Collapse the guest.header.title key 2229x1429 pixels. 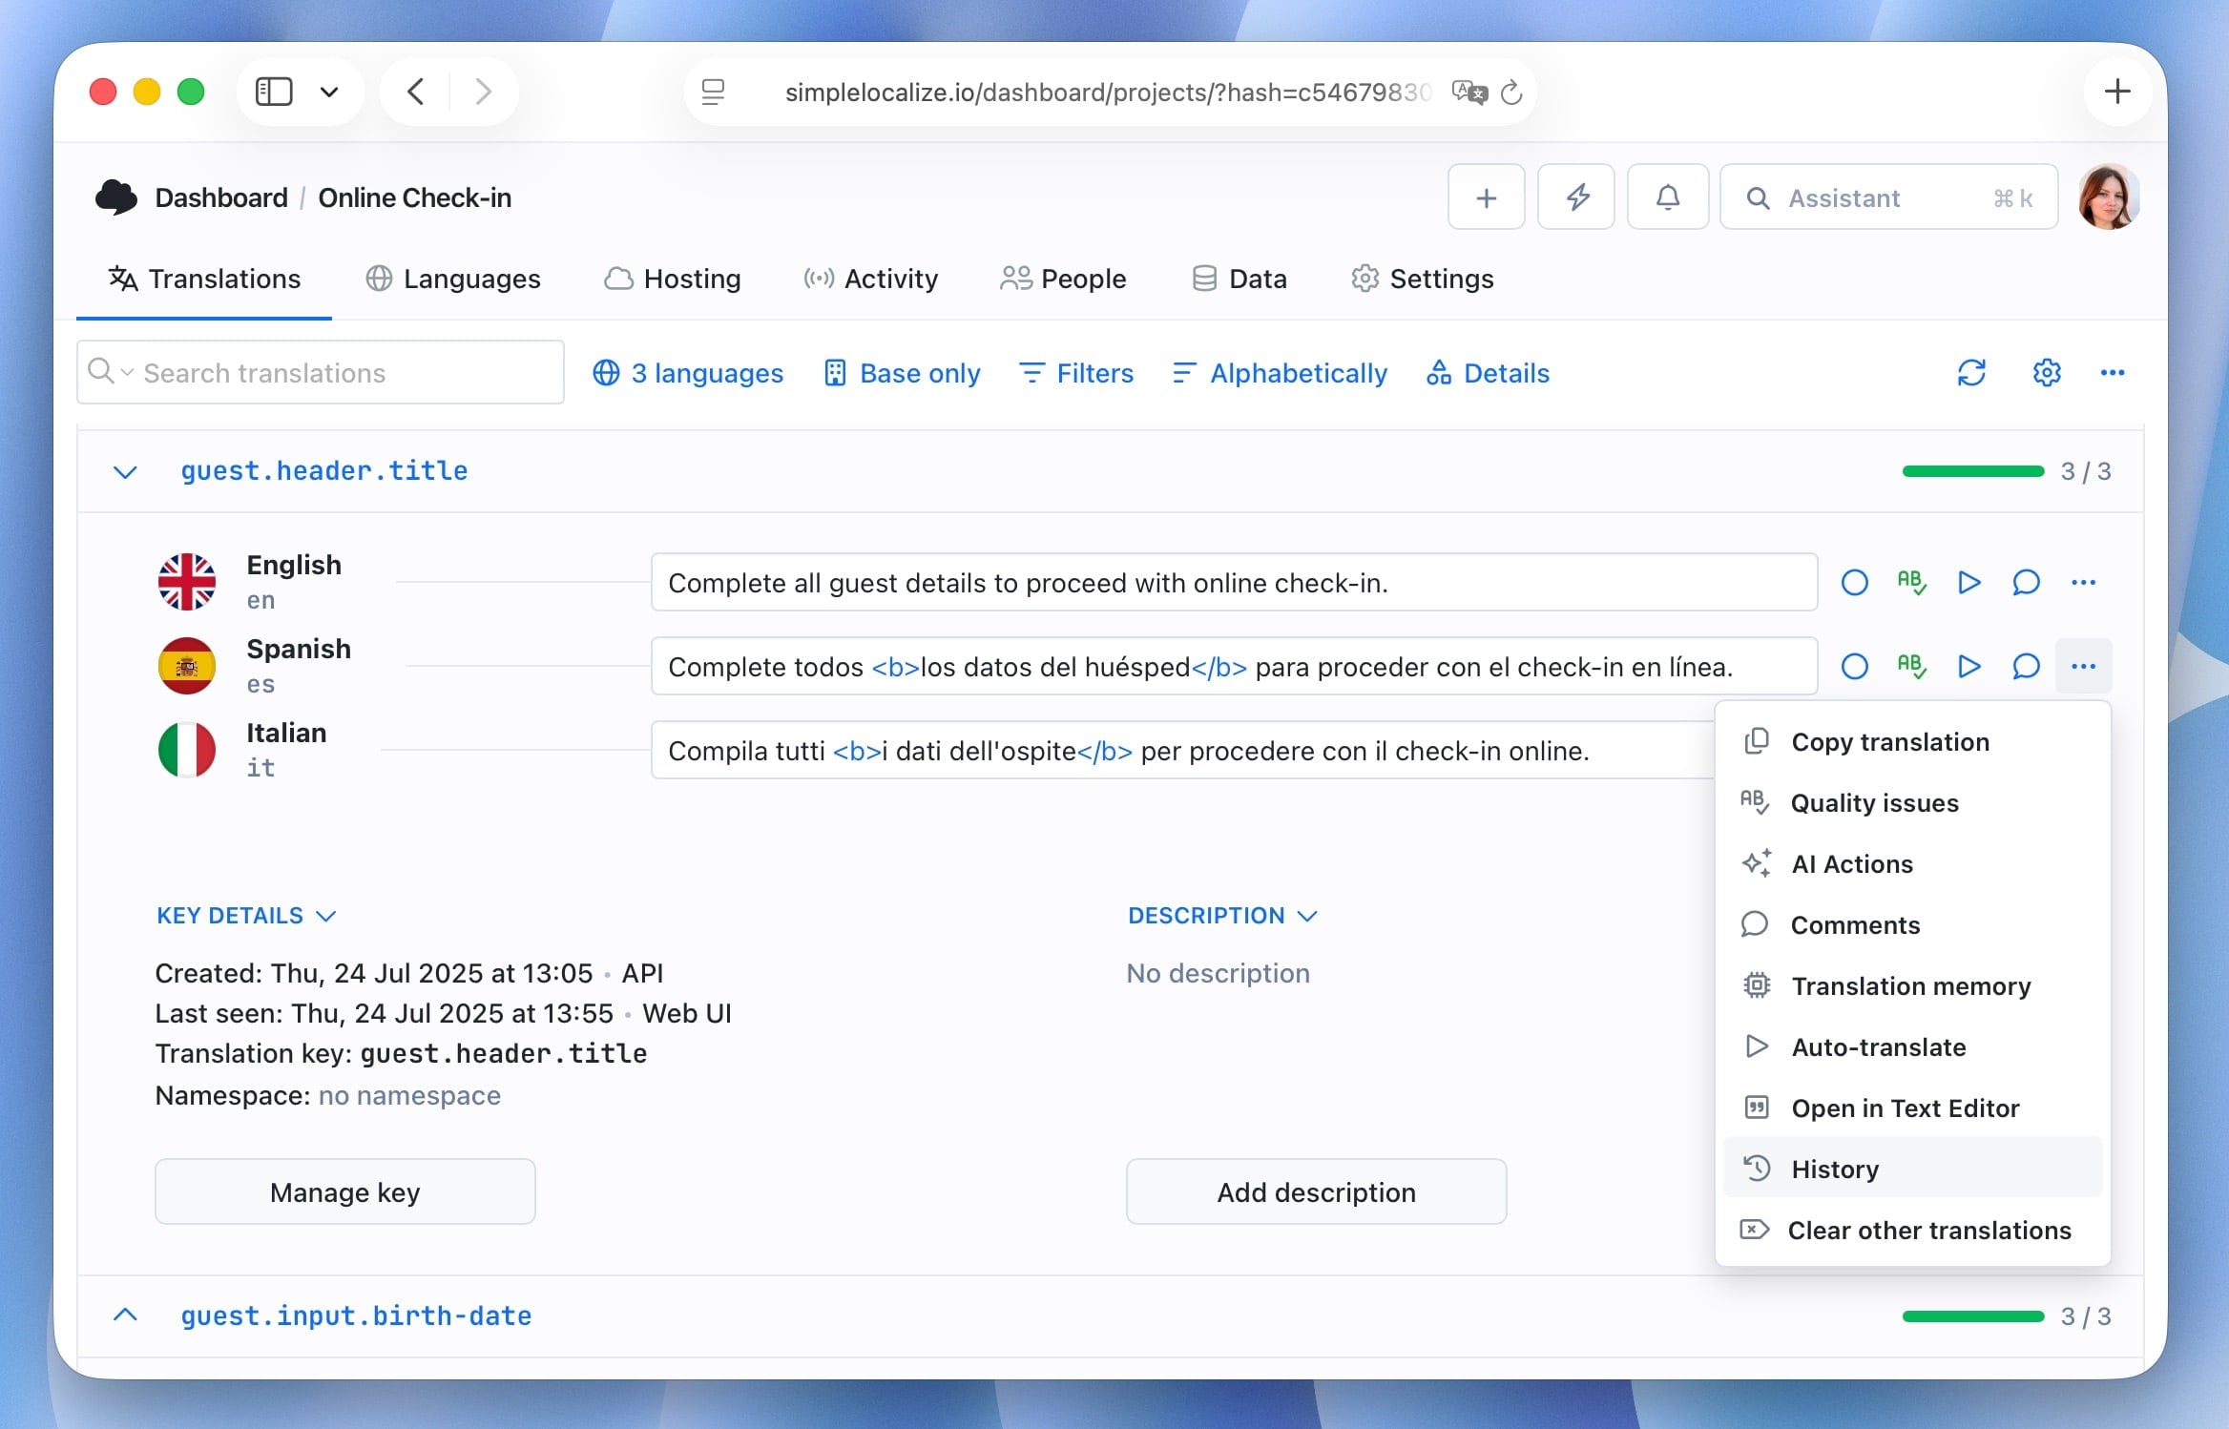(125, 471)
